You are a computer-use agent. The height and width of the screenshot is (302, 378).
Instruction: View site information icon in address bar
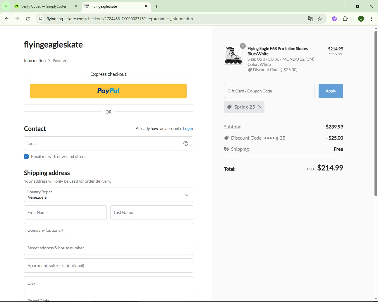pyautogui.click(x=41, y=19)
